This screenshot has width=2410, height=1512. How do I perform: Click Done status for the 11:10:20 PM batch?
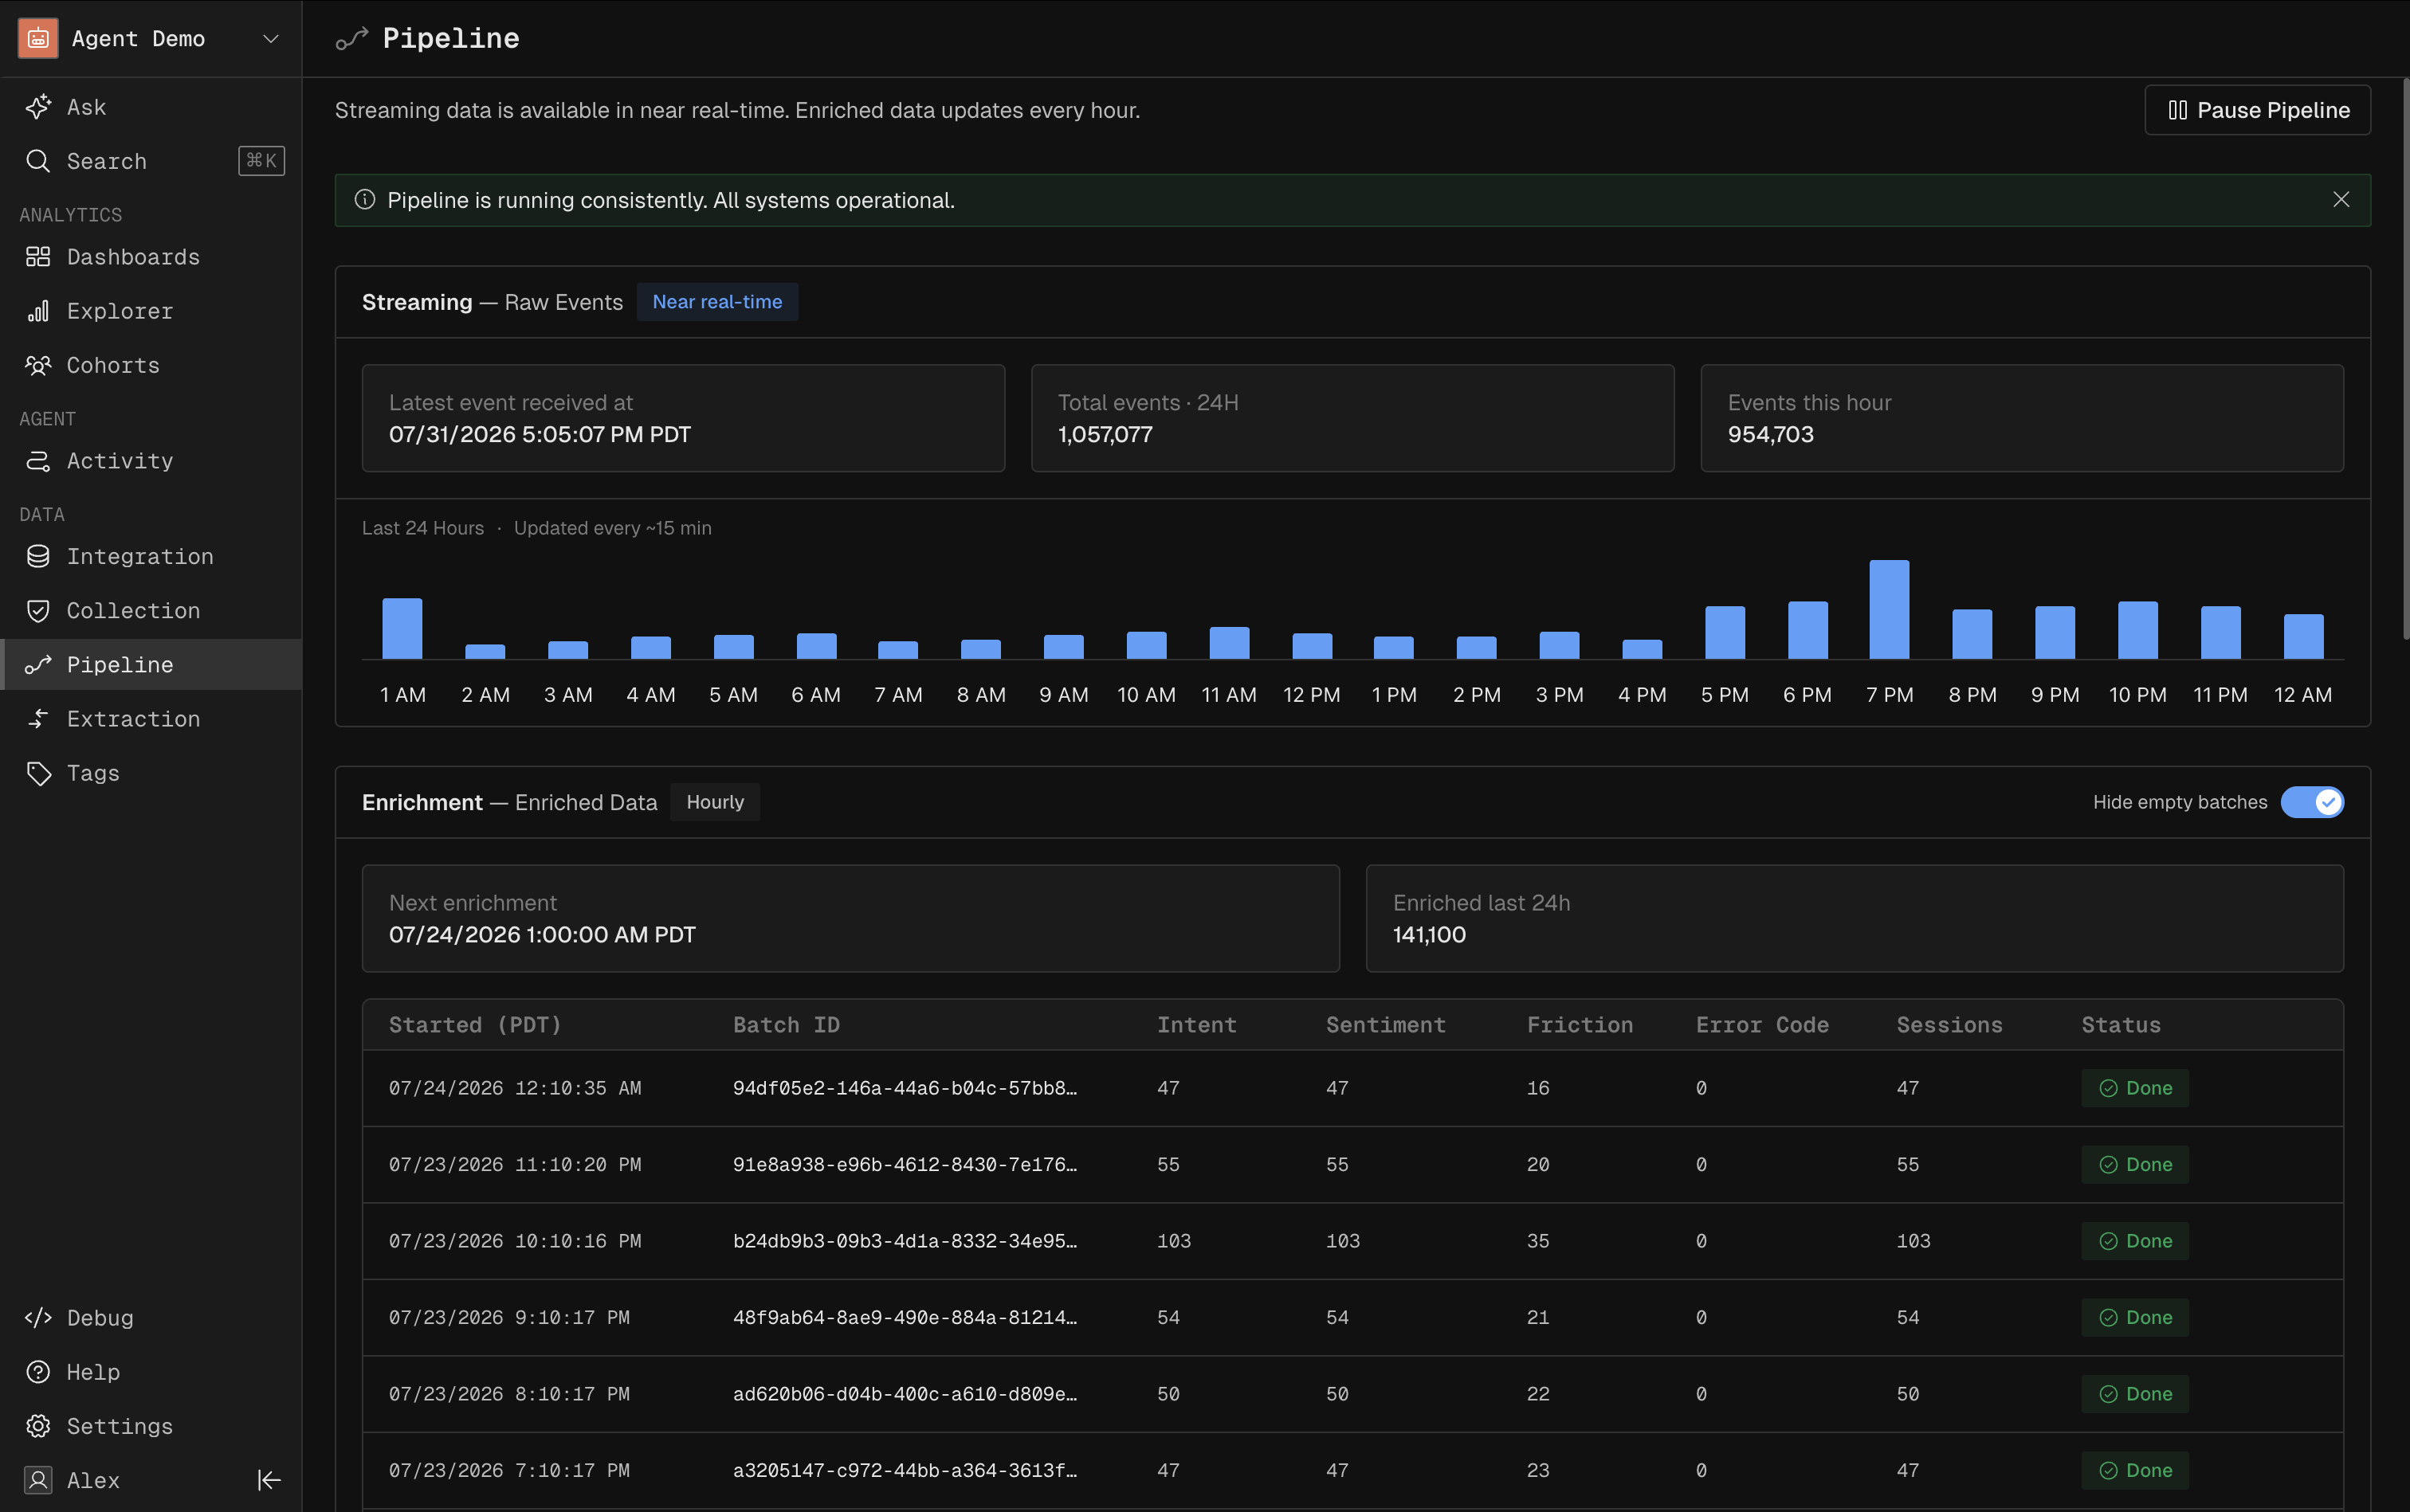[x=2135, y=1164]
